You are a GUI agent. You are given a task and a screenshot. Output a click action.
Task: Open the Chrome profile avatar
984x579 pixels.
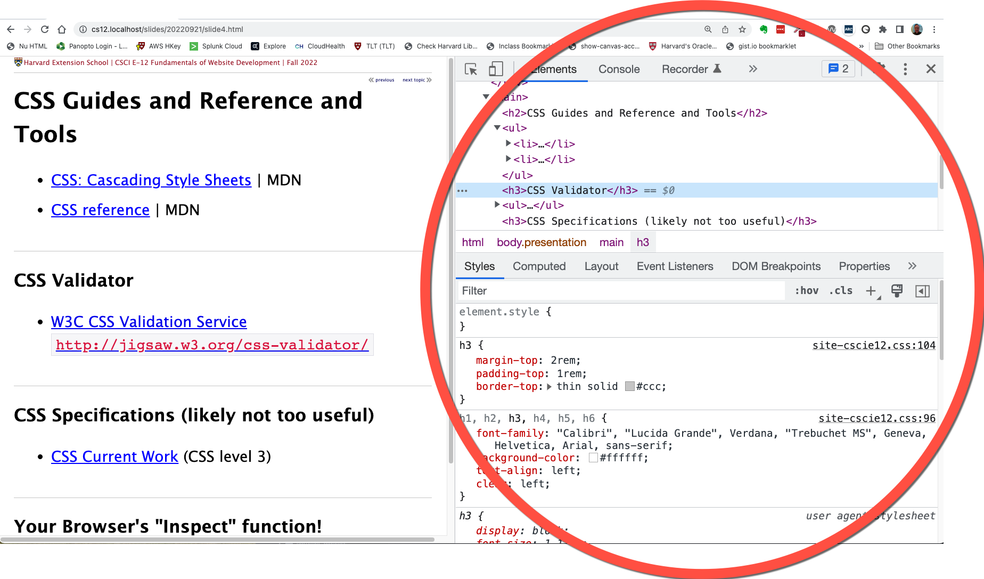pos(917,29)
